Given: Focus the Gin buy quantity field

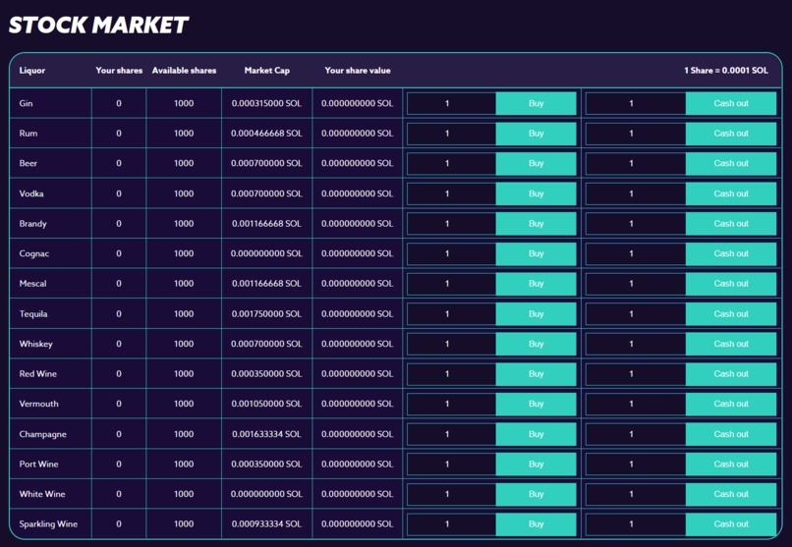Looking at the screenshot, I should [x=452, y=103].
